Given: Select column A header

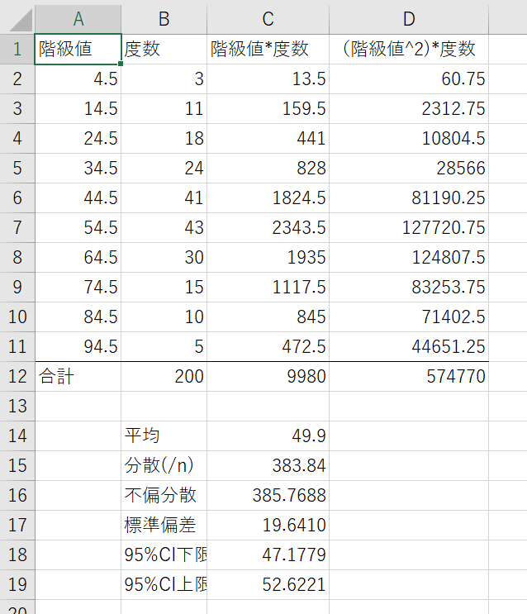Looking at the screenshot, I should 78,19.
